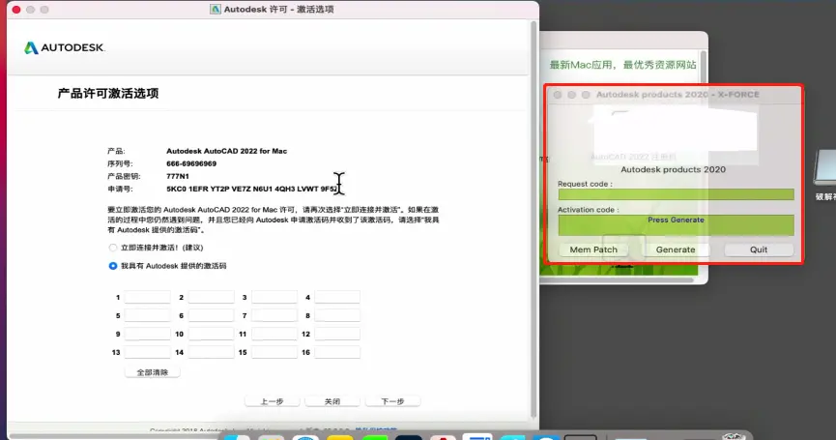Click activation code field number 5
Image resolution: width=836 pixels, height=440 pixels.
pos(148,315)
